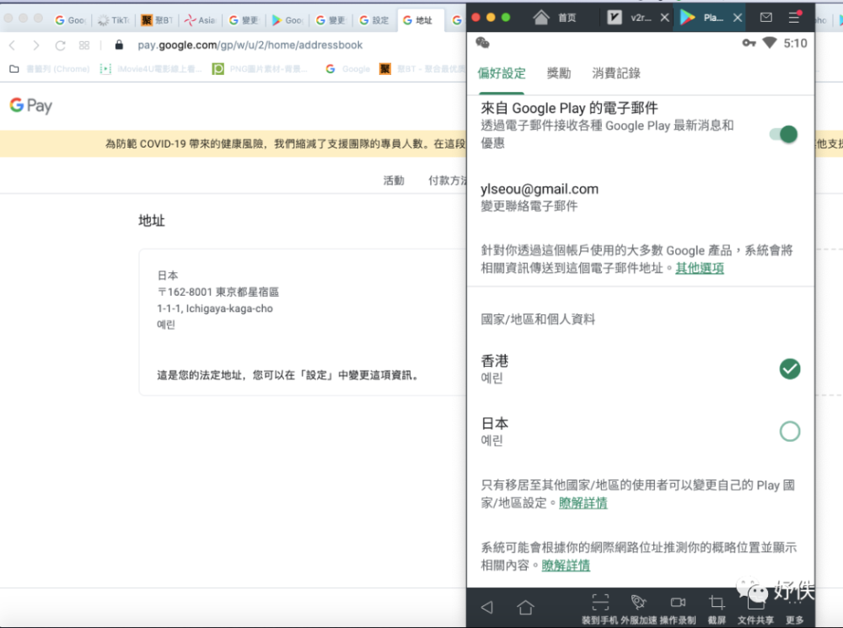This screenshot has width=843, height=628.
Task: Open the emulator mail envelope icon
Action: tap(766, 17)
